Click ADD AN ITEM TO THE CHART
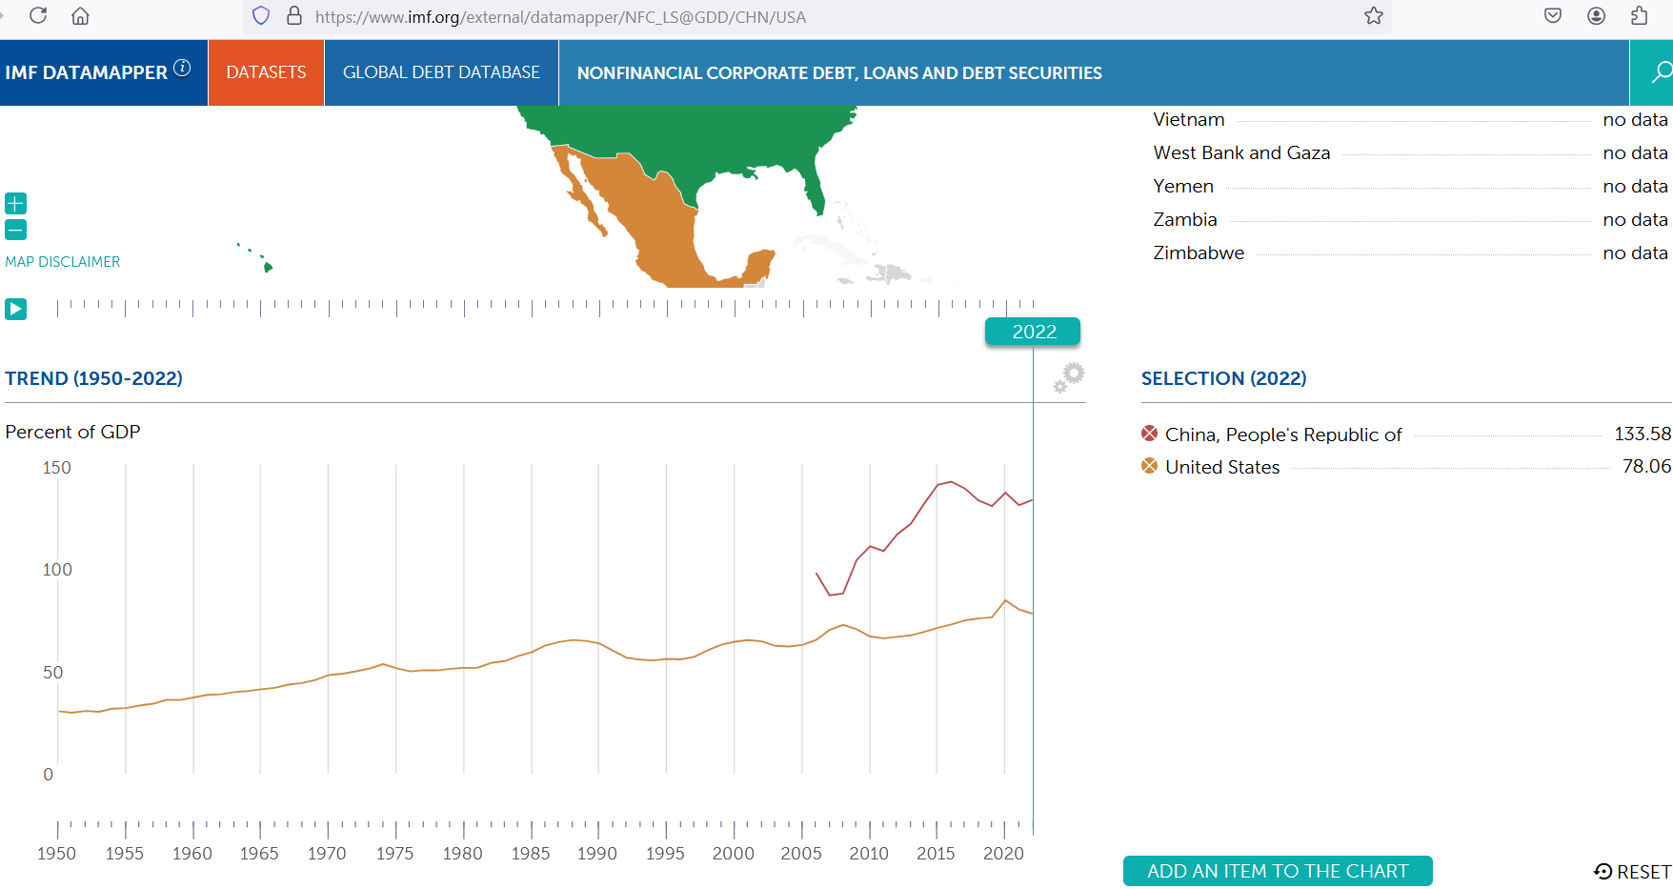The width and height of the screenshot is (1673, 889). [1278, 871]
